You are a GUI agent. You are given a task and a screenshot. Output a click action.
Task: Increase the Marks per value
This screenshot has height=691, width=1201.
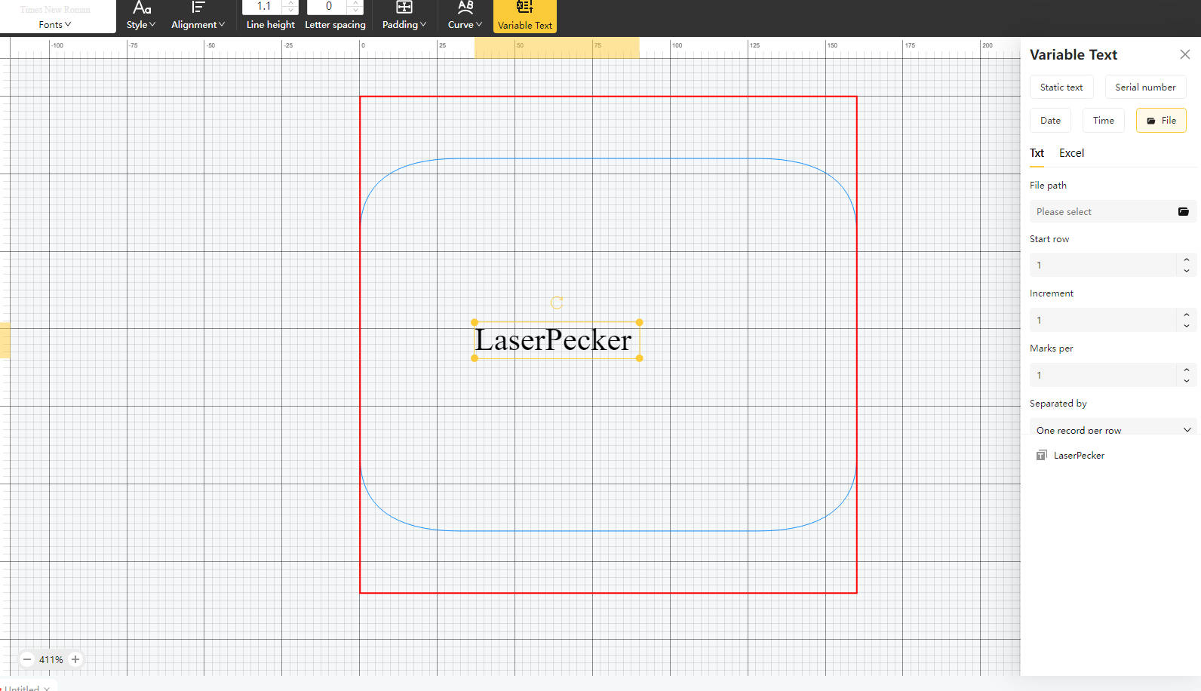pyautogui.click(x=1186, y=370)
